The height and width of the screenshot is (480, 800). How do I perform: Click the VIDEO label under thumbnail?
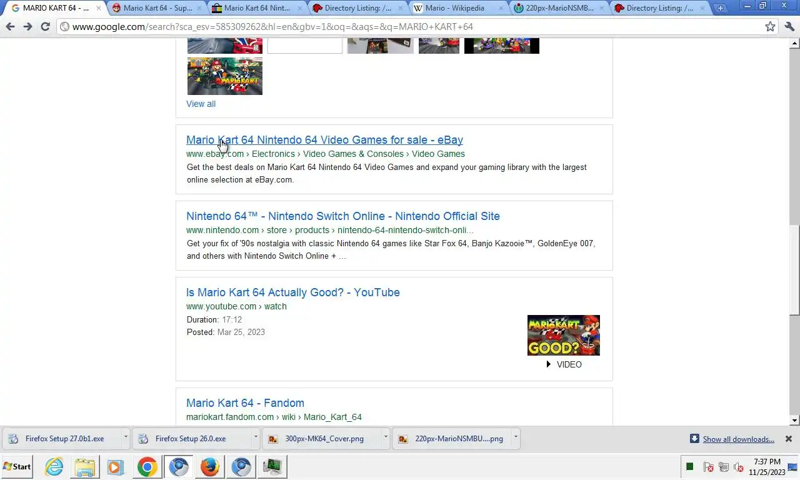pyautogui.click(x=569, y=364)
